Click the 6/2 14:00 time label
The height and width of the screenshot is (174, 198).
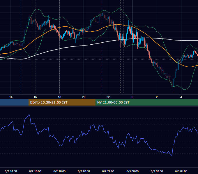pos(11,171)
